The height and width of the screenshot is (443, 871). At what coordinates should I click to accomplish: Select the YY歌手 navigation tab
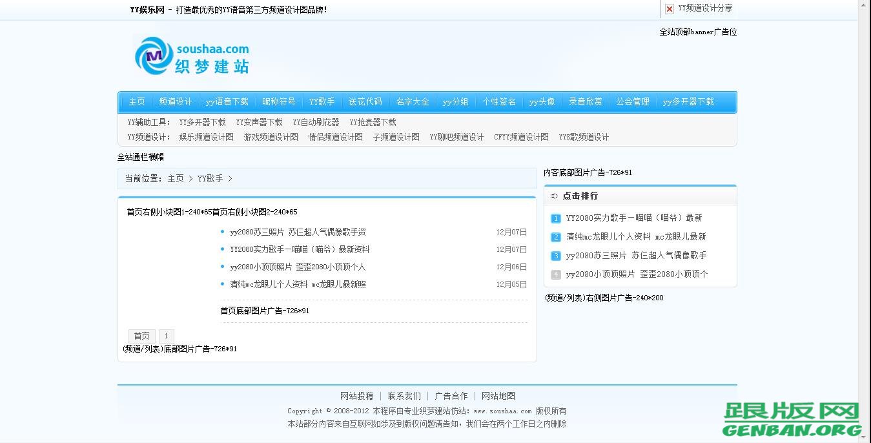coord(322,101)
